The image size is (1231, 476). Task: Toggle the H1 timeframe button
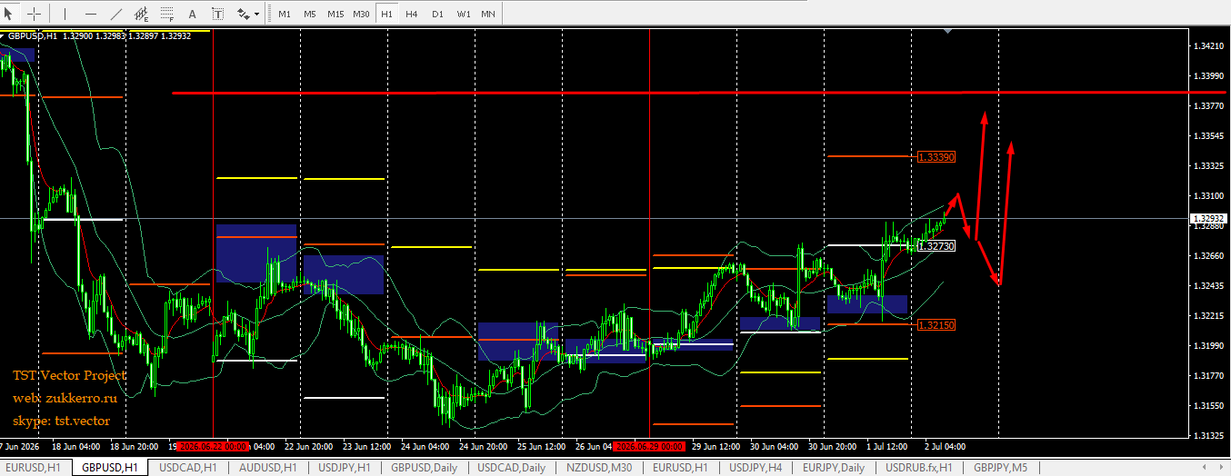point(387,14)
